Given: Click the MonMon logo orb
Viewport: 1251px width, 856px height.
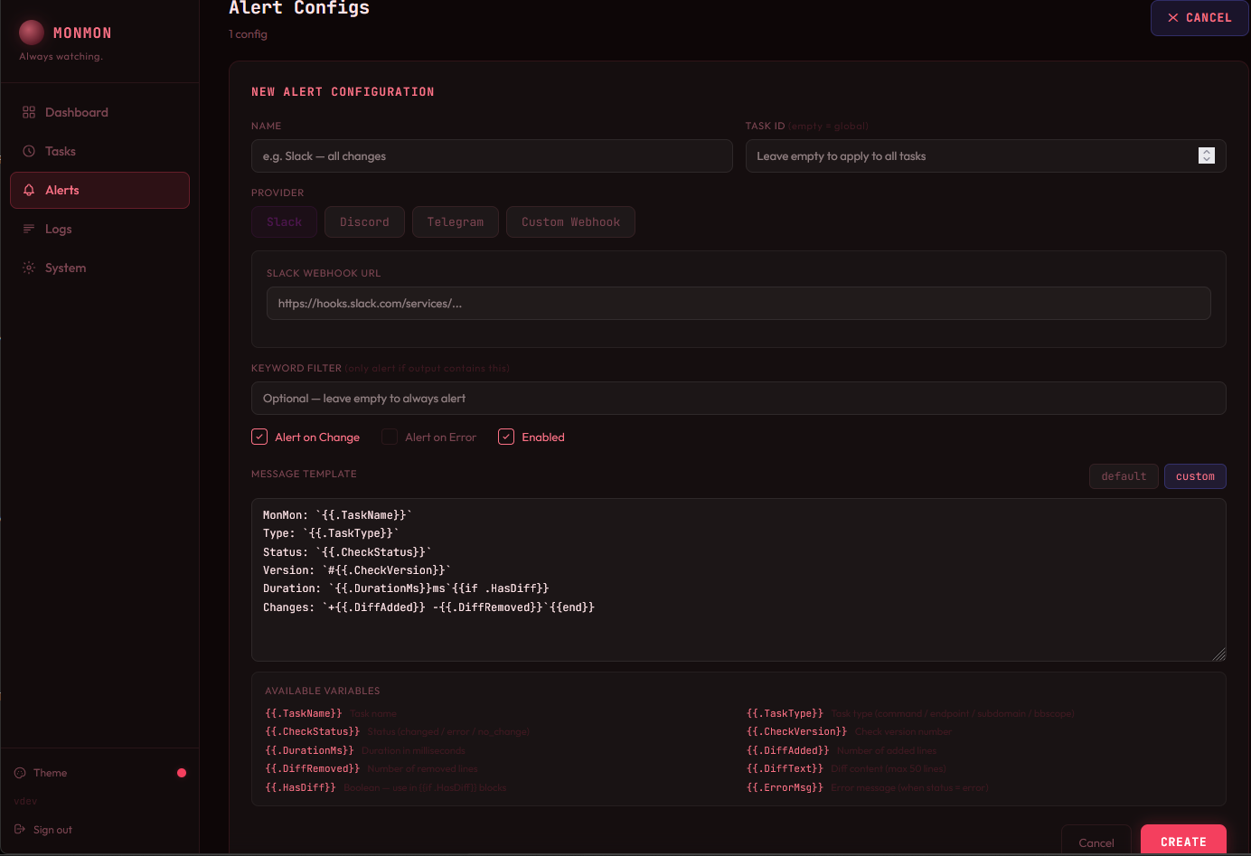Looking at the screenshot, I should pos(32,33).
